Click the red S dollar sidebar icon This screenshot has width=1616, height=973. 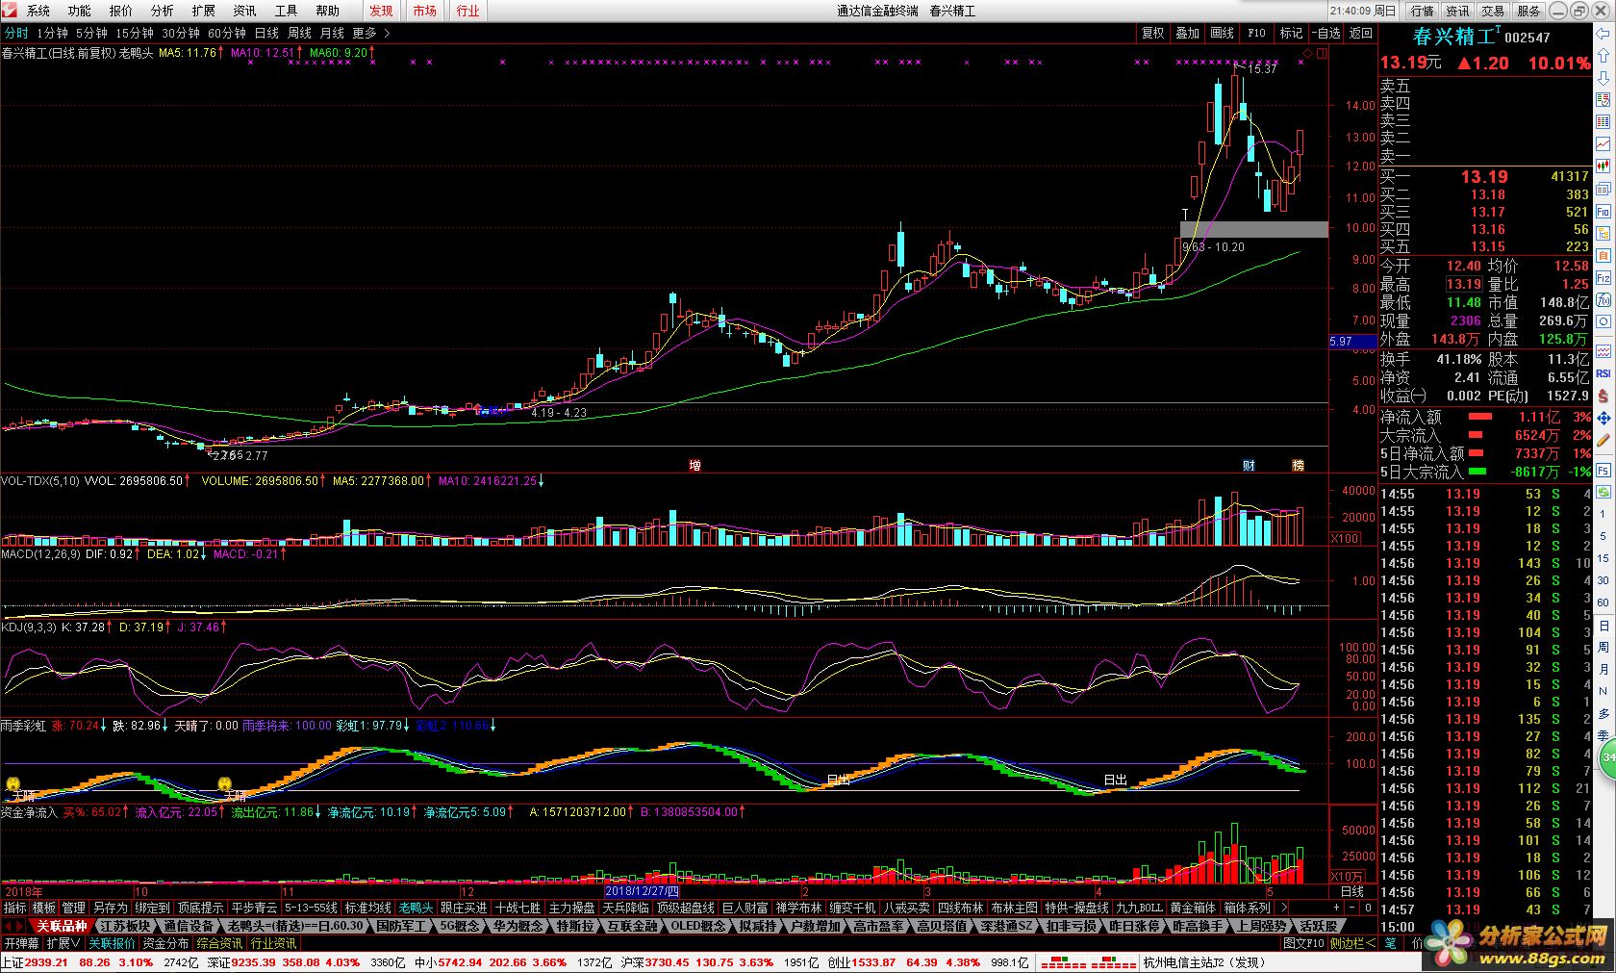pos(1603,396)
